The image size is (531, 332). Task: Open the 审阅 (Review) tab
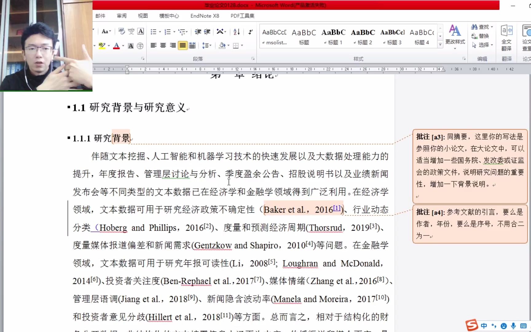click(121, 16)
